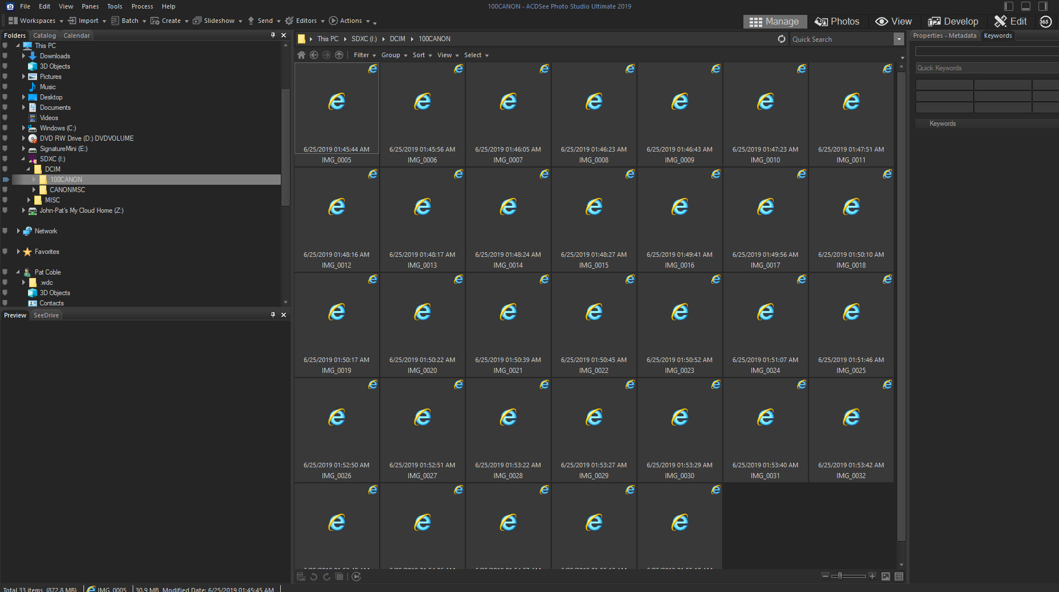Toggle Easy-Select marker beside Desktop

5,97
